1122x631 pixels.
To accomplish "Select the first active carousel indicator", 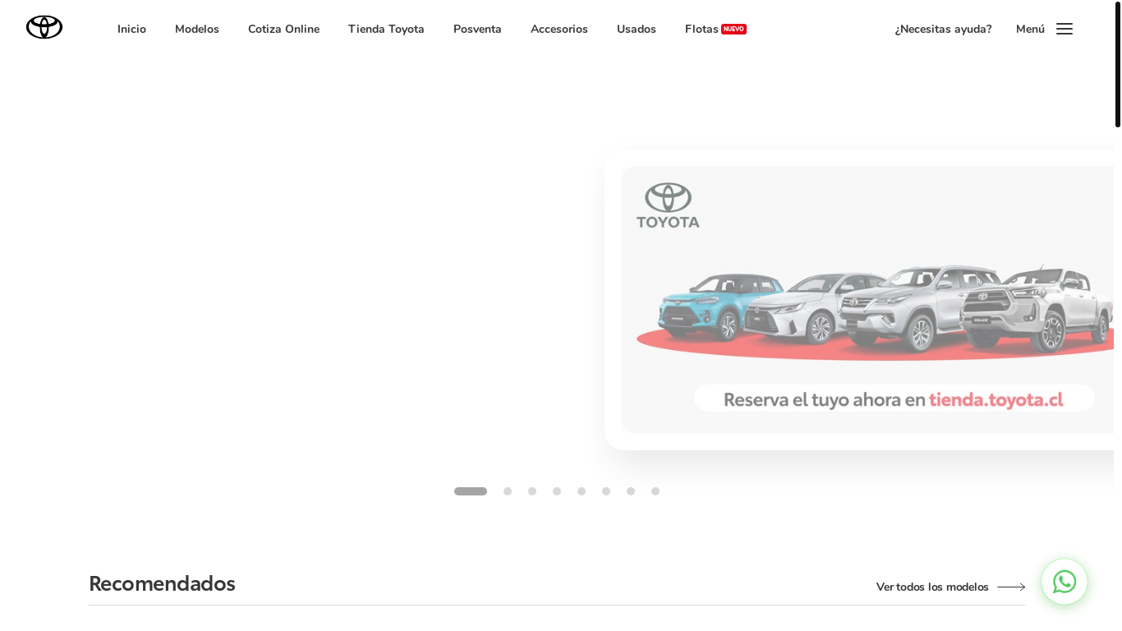I will [471, 491].
